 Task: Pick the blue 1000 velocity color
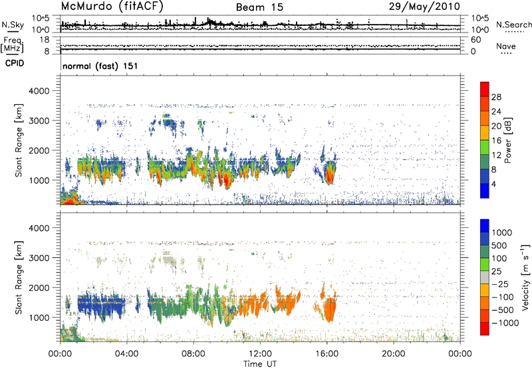485,226
